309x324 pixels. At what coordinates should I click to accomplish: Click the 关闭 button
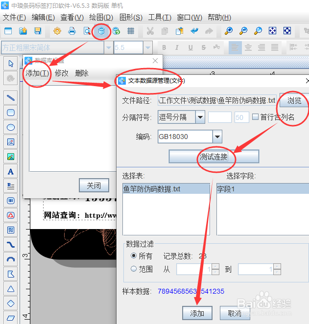(x=94, y=185)
